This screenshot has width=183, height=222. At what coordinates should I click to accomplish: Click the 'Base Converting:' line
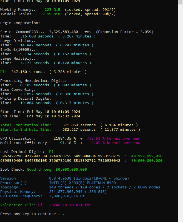pos(18,90)
